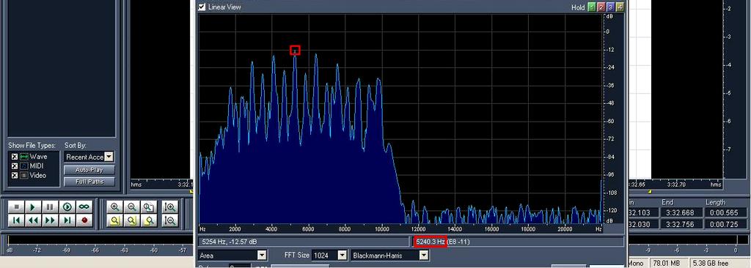Click the Auto-Play button
Screen dimensions: 751x268
pos(89,170)
